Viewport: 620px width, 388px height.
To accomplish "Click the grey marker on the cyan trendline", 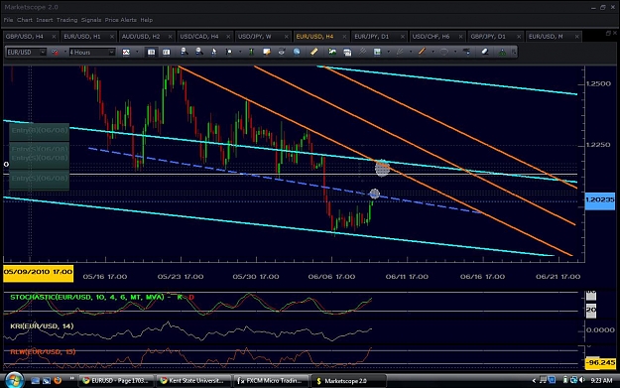I will [382, 168].
